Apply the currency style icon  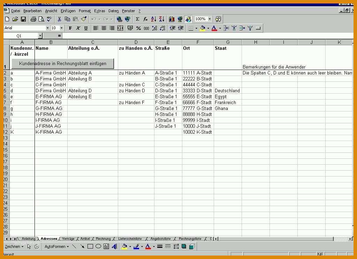coord(130,28)
